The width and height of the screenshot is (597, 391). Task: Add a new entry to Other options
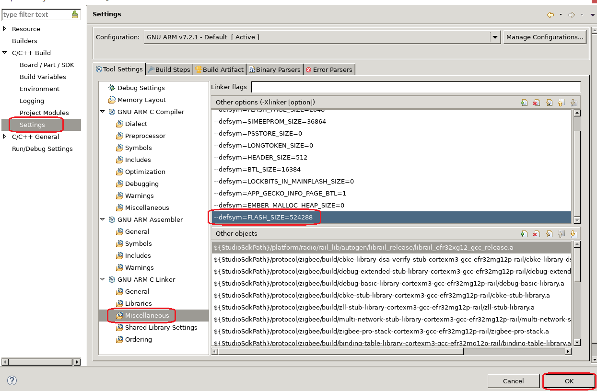click(x=524, y=103)
